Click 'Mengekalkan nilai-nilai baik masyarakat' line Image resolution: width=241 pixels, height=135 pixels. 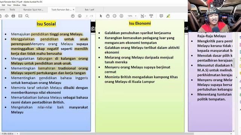click(x=49, y=107)
